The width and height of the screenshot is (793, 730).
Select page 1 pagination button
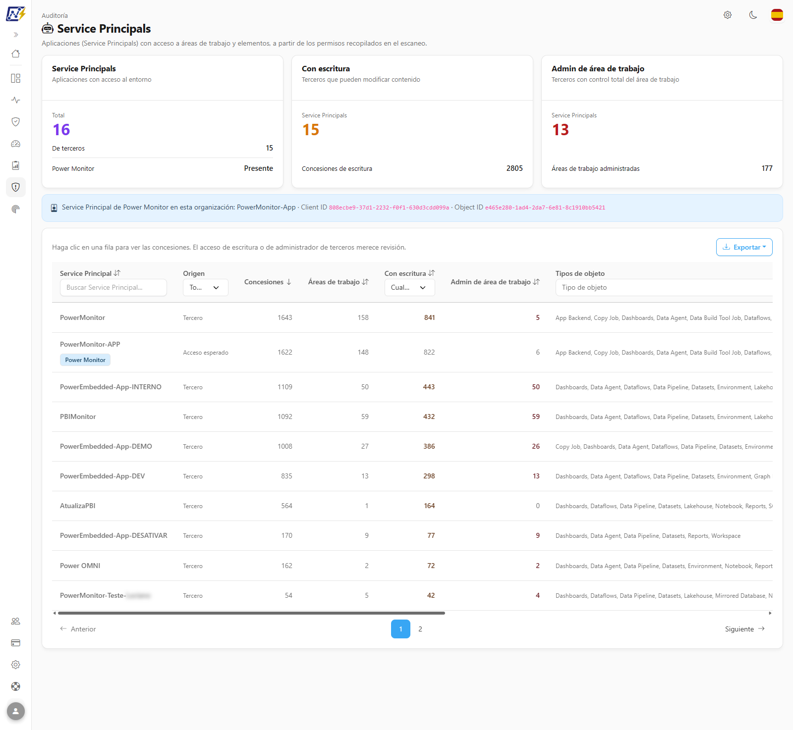pos(400,629)
